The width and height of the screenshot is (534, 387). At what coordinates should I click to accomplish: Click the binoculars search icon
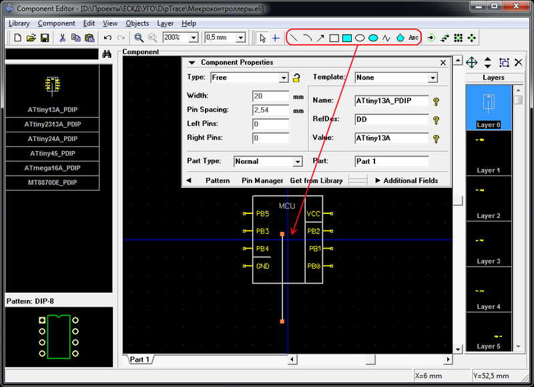107,54
